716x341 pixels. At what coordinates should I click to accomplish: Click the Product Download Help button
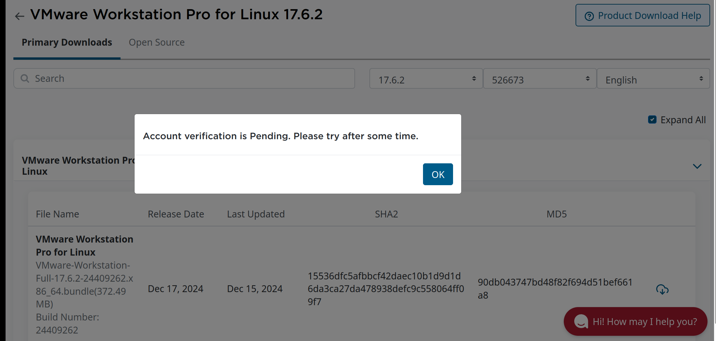643,15
